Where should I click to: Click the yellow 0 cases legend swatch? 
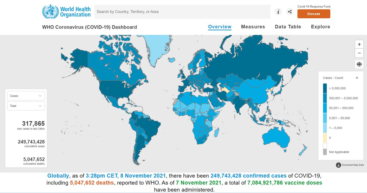325,138
